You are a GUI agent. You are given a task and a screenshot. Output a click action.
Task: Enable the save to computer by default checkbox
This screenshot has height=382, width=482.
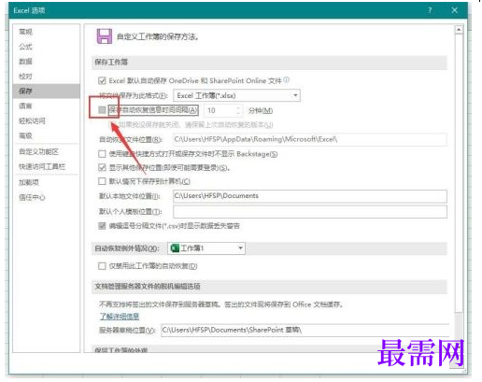[102, 181]
